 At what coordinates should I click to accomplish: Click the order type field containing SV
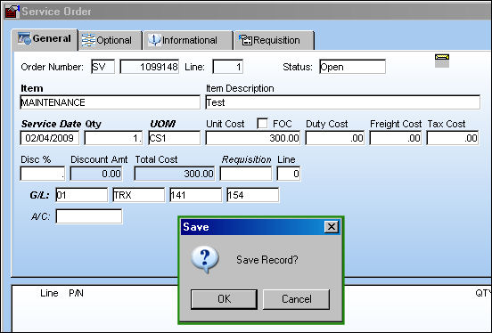[102, 67]
